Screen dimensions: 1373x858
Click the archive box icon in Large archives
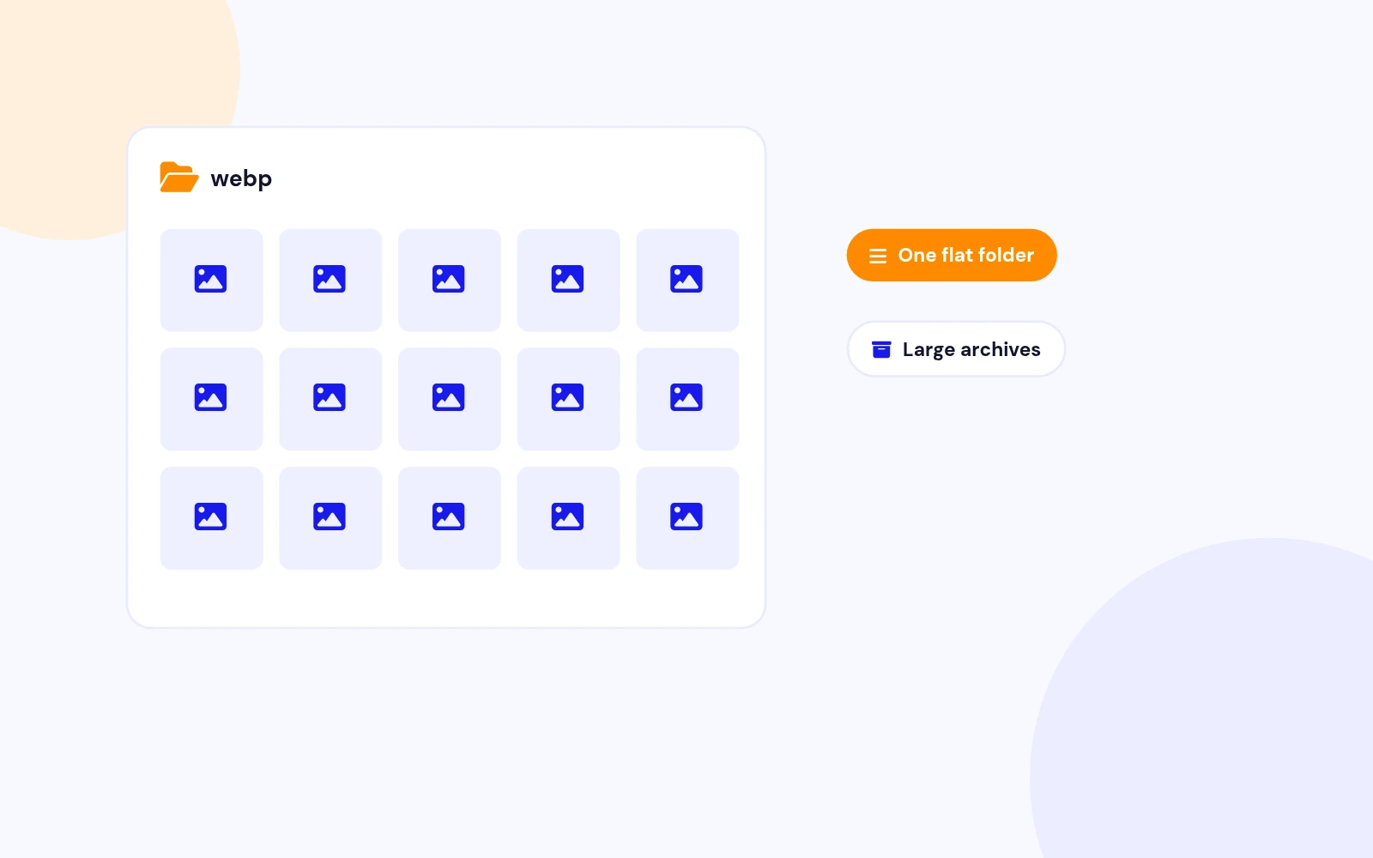881,349
